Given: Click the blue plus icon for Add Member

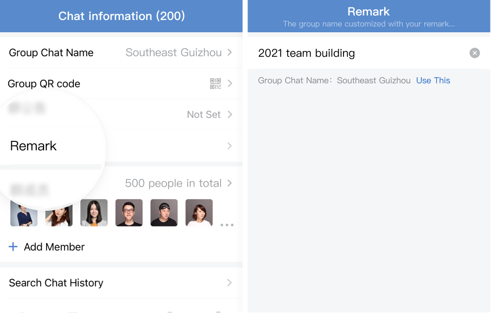Looking at the screenshot, I should pos(13,247).
